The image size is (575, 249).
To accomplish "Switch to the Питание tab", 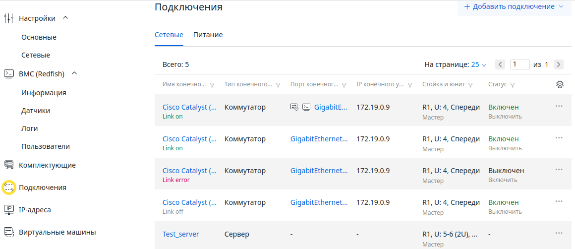I will tap(208, 35).
